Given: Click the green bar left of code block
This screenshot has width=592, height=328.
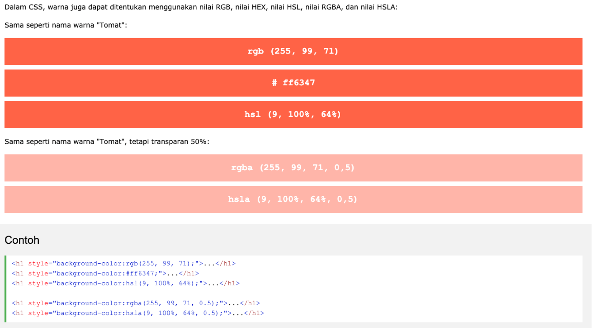Looking at the screenshot, I should [x=5, y=289].
